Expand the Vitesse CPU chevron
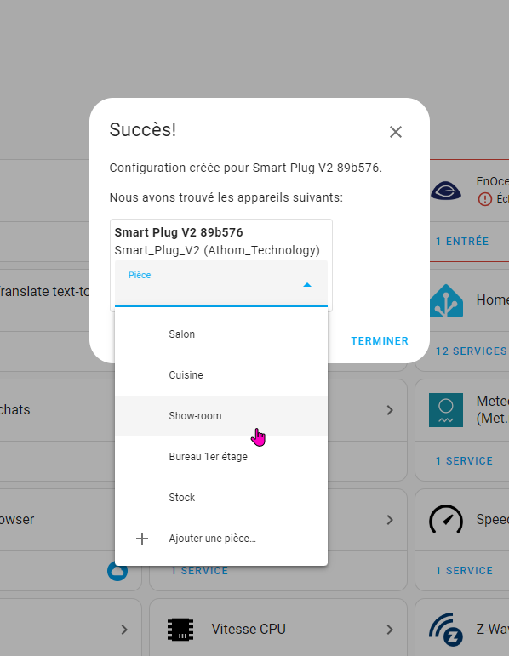 pos(390,630)
